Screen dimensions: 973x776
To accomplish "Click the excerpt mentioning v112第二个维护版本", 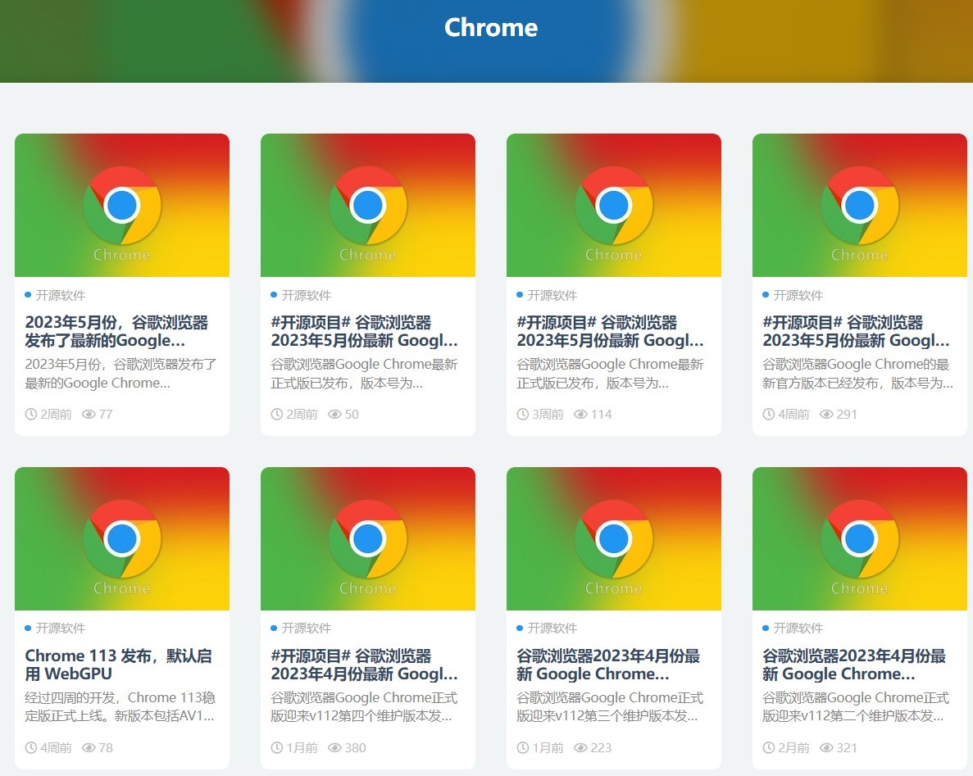I will [855, 707].
